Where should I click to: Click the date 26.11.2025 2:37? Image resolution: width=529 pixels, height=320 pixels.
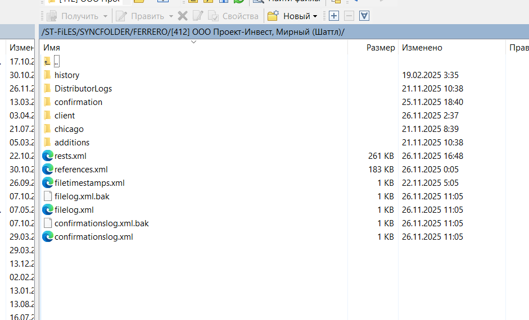click(x=430, y=116)
